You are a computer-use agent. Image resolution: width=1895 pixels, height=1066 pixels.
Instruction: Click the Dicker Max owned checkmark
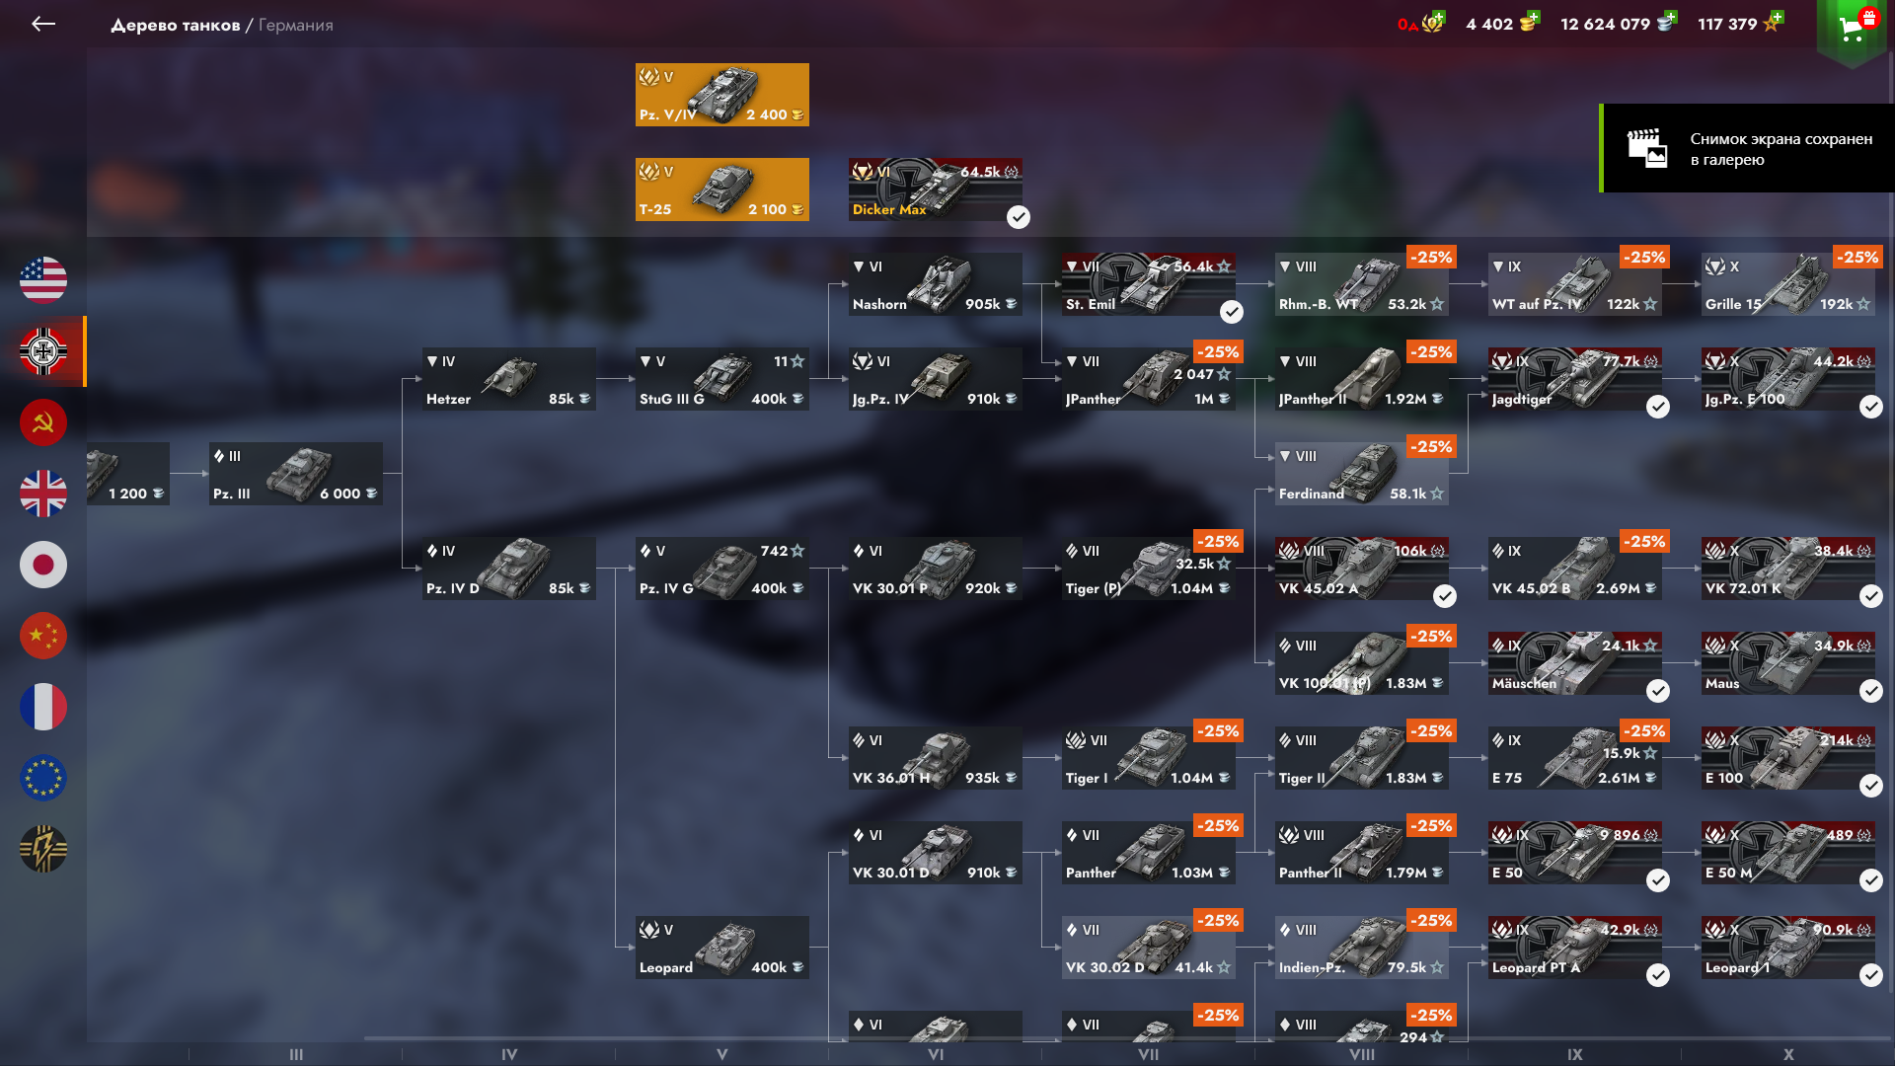coord(1019,217)
